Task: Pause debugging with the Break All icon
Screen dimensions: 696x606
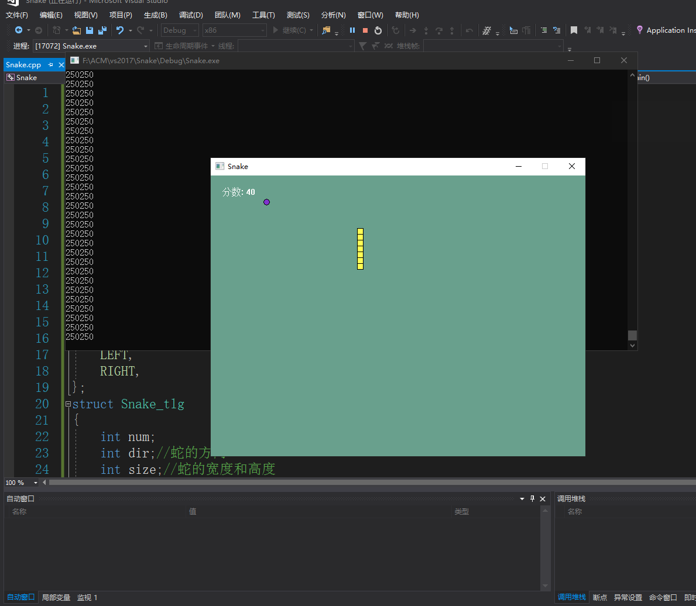Action: 352,30
